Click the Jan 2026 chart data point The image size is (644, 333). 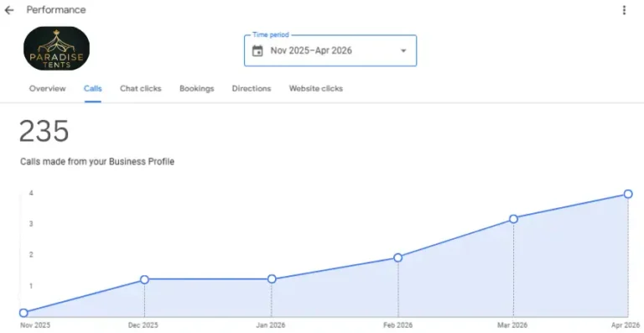pos(272,279)
